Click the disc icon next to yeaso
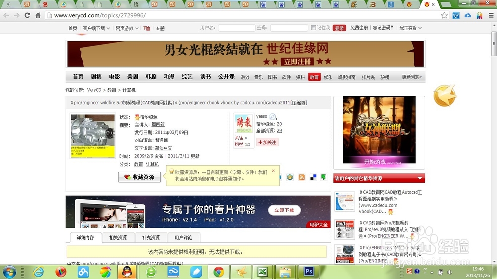This screenshot has height=279, width=497. click(272, 117)
